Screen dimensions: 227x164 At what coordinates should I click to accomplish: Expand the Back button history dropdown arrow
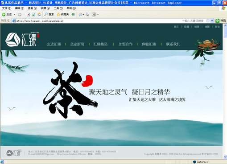tap(15, 14)
